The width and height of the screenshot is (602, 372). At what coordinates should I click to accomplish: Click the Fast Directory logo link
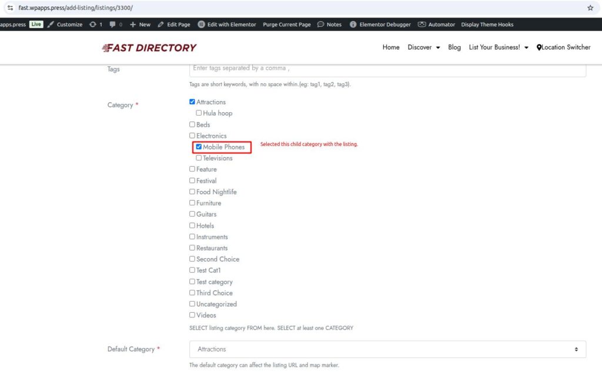[x=149, y=48]
